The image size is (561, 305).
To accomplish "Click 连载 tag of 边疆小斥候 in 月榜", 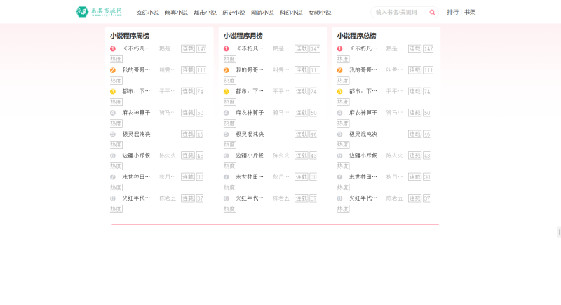I will coord(302,156).
